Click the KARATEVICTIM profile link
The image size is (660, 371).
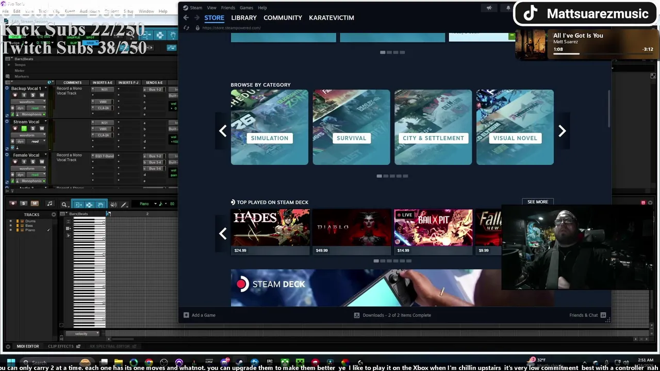click(x=332, y=18)
